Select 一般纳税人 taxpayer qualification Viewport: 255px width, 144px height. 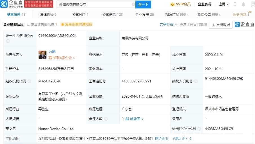[x=213, y=96]
